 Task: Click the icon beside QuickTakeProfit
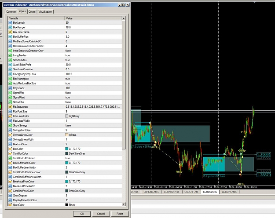pos(11,65)
